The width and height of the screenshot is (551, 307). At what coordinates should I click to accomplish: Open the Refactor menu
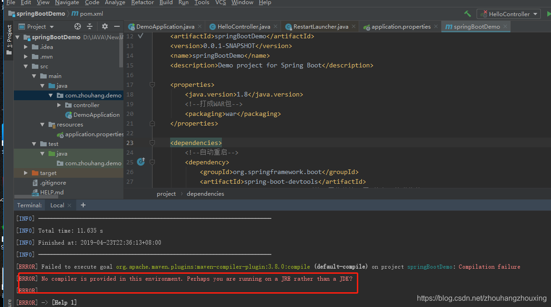tap(142, 2)
